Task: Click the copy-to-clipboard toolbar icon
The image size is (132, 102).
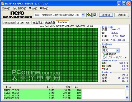Action: tap(89, 15)
